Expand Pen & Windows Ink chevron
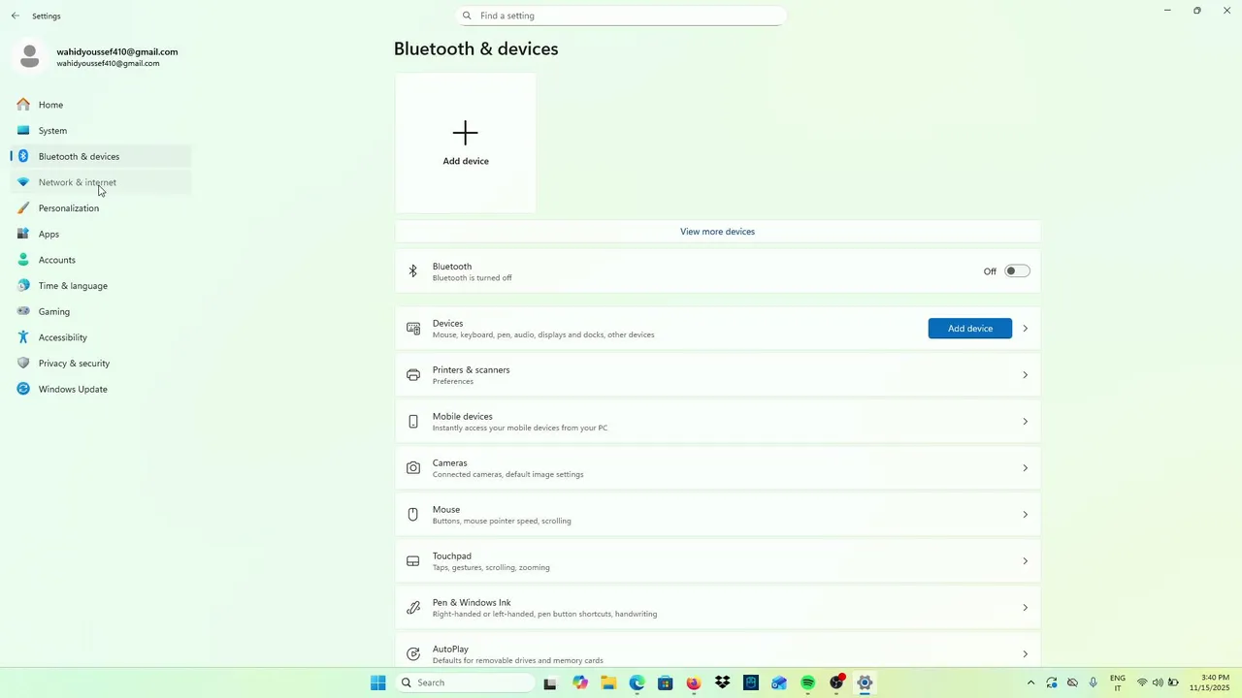This screenshot has height=698, width=1242. click(x=1025, y=608)
